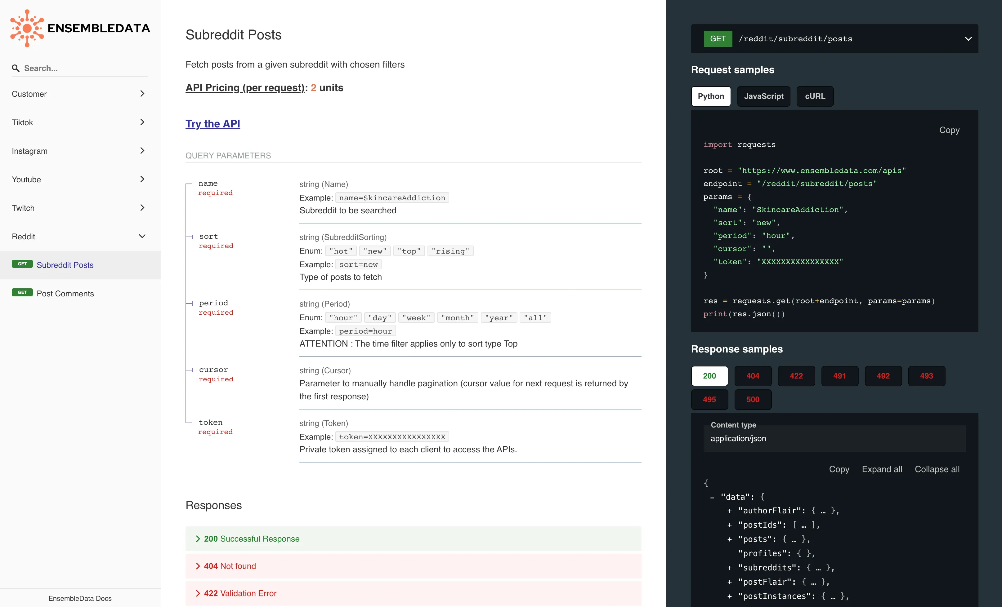
Task: Expand the Instagram sidebar section
Action: coord(80,151)
